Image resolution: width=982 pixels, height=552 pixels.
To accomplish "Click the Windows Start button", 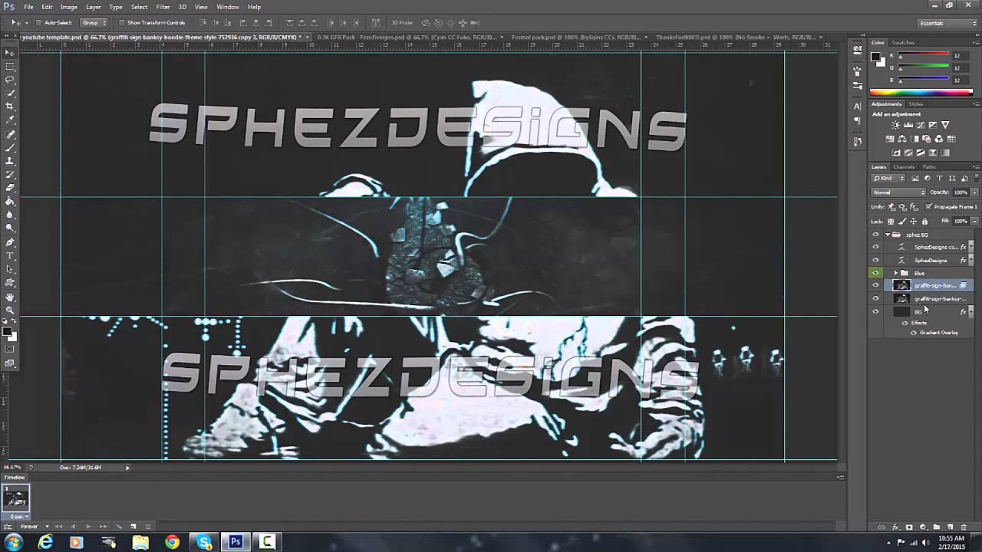I will [13, 542].
